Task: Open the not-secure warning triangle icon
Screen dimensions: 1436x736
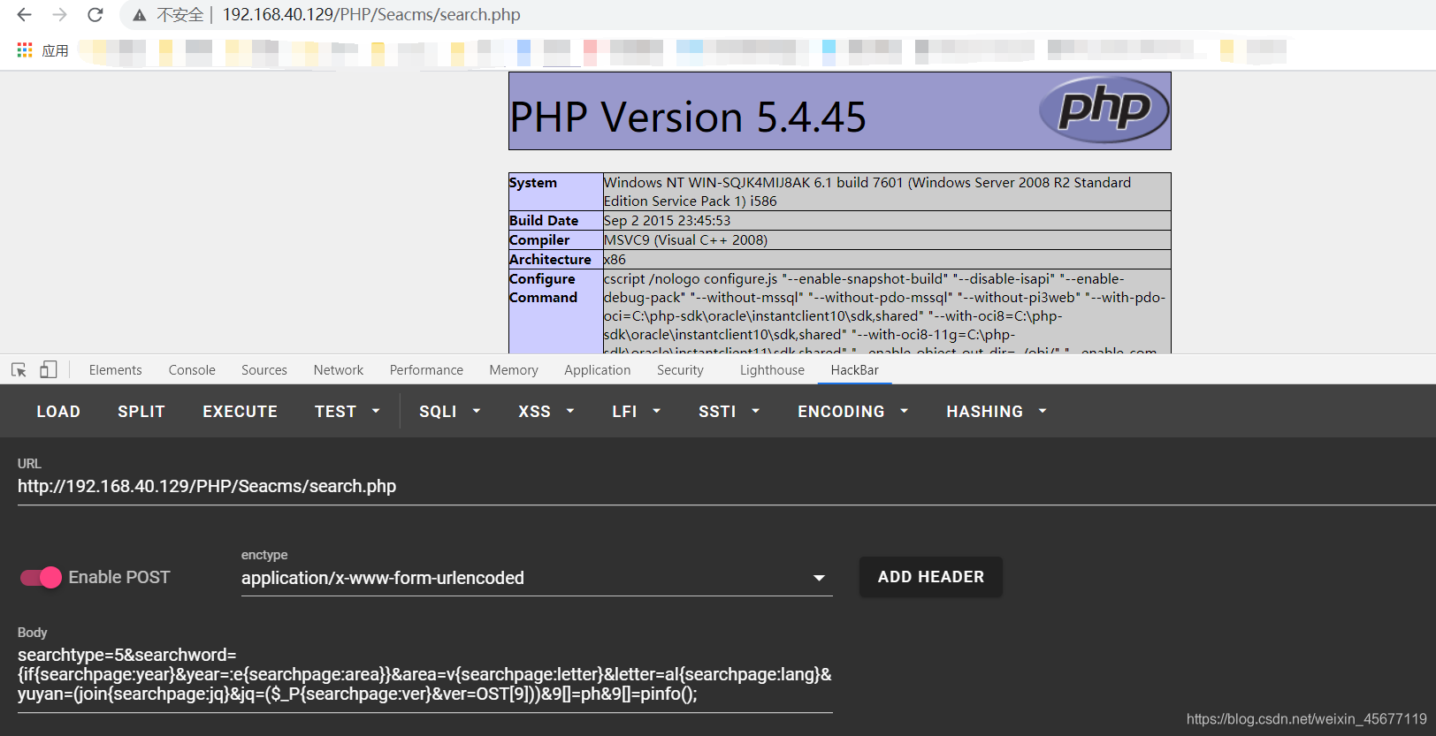Action: pyautogui.click(x=139, y=15)
